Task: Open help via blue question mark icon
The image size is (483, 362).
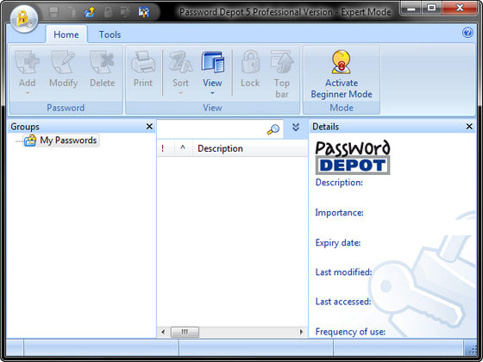Action: [x=467, y=33]
